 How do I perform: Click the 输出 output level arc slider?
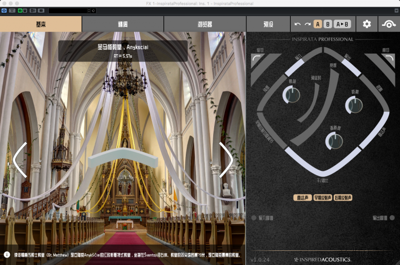point(342,62)
